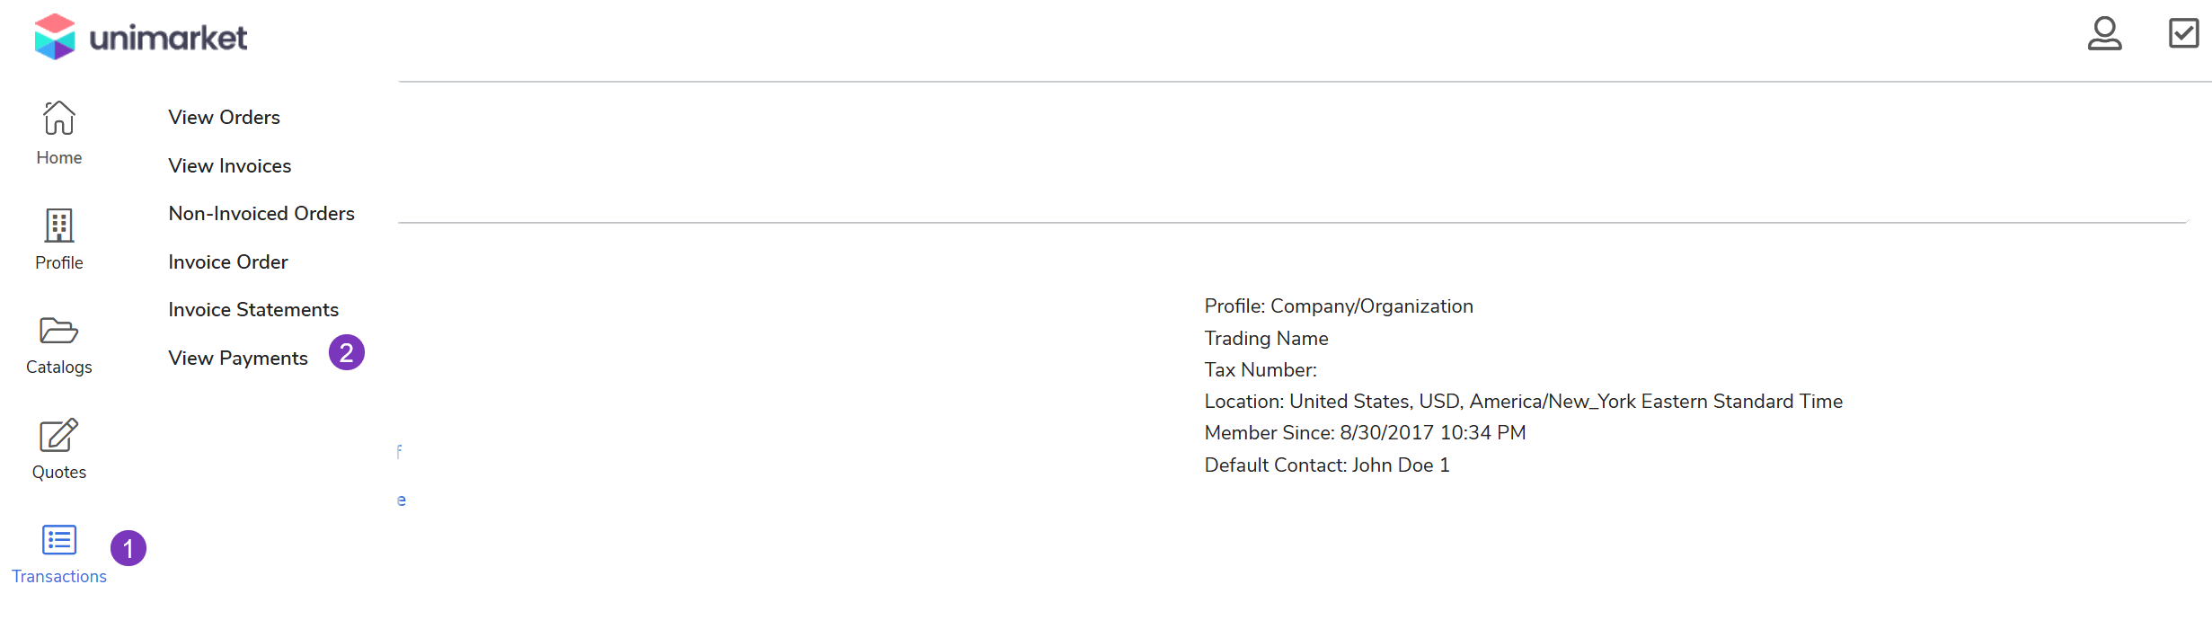Select View Invoices menu item
The image size is (2212, 620).
(x=229, y=166)
